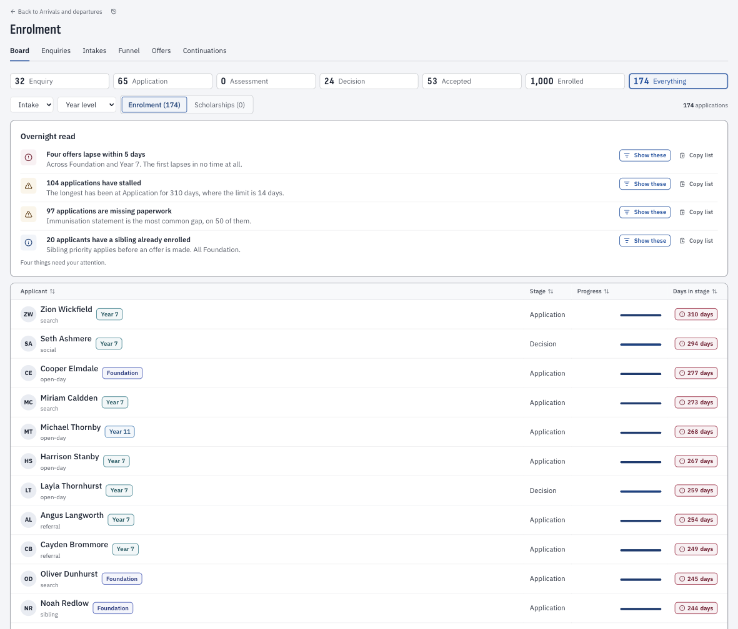
Task: Click the MT avatar for Michael Thornby
Action: coord(28,432)
